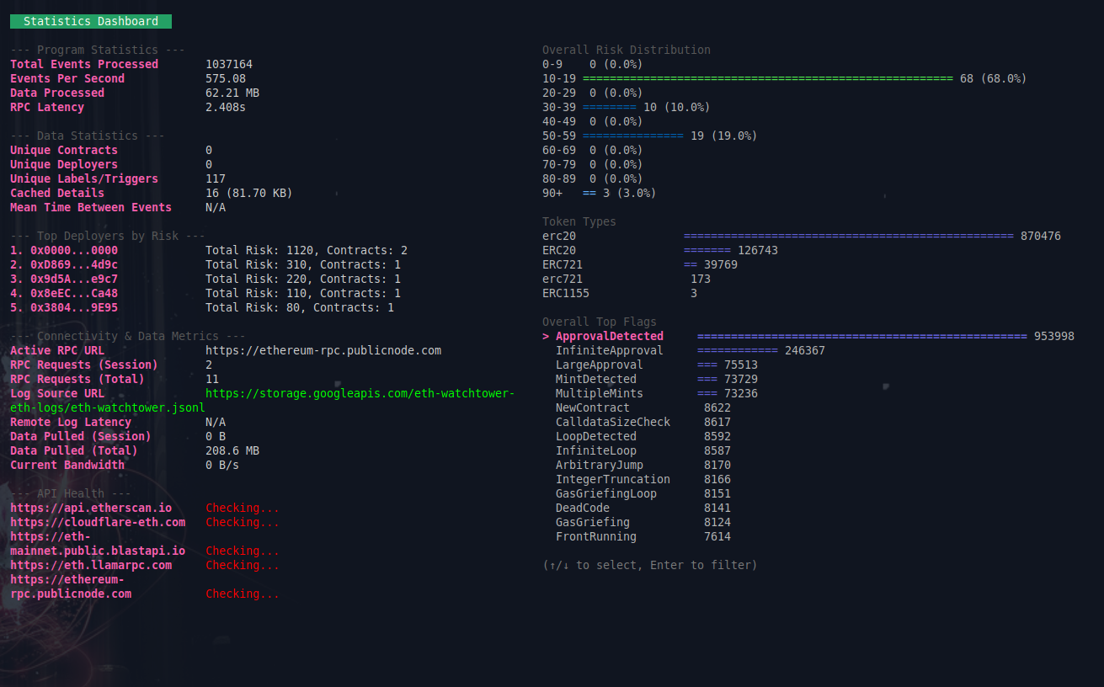Open the googleapis Log Source URL
The image size is (1104, 687).
click(360, 394)
